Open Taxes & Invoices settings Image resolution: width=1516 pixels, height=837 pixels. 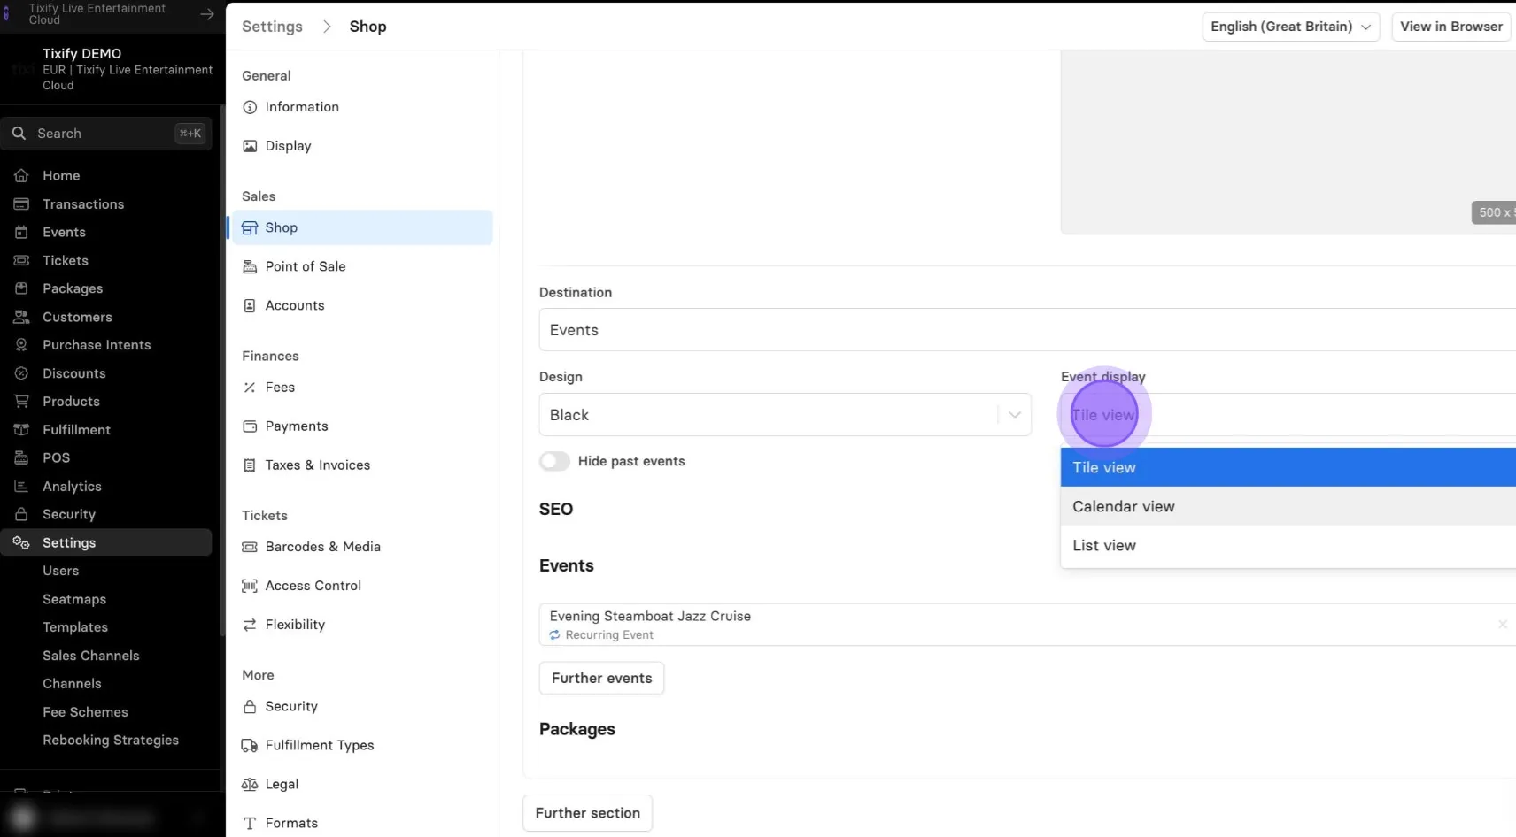point(317,465)
